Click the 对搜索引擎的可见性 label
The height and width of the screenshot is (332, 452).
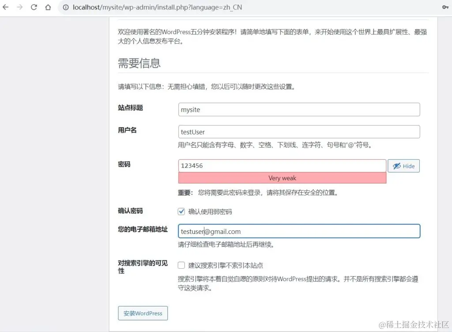143,267
